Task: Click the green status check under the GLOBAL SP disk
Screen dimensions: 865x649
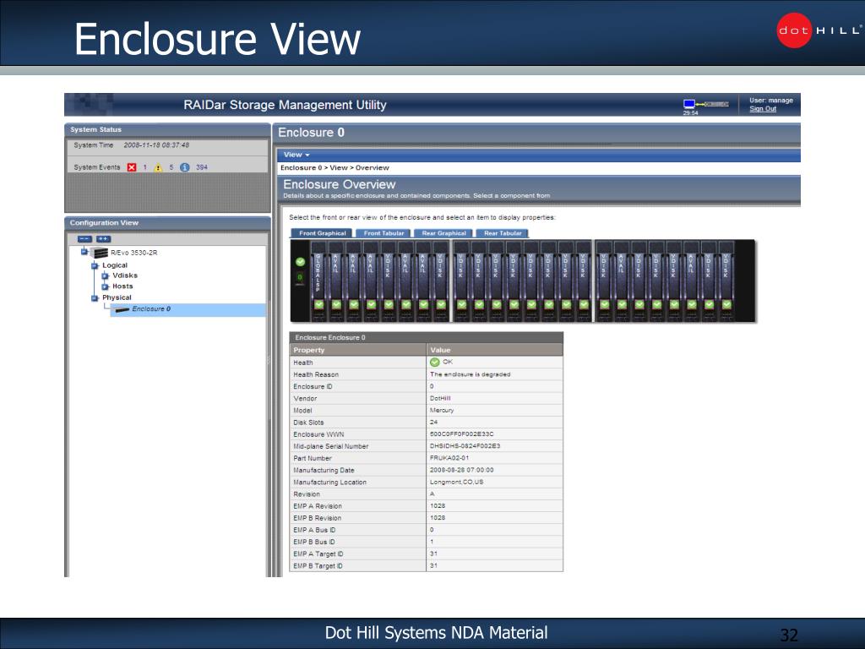Action: coord(318,304)
